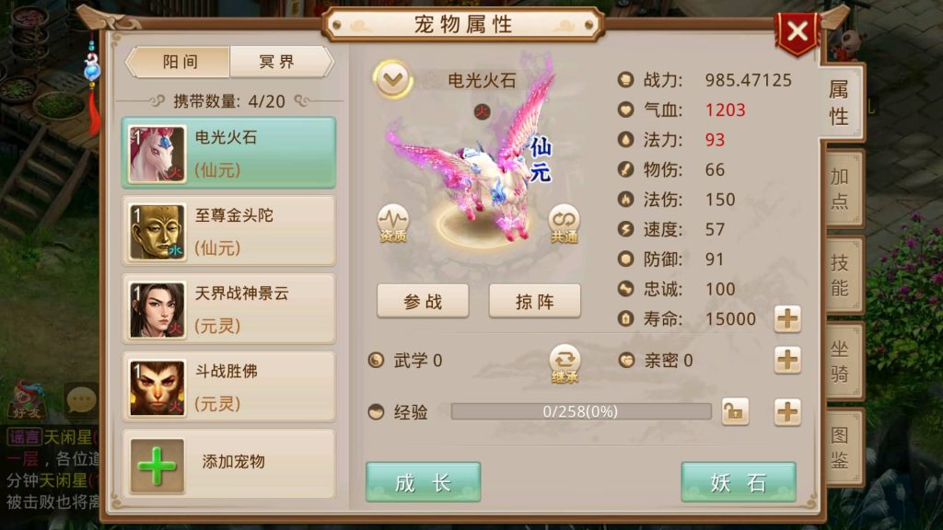This screenshot has width=943, height=530.
Task: Open the chat bubble icon
Action: [81, 399]
